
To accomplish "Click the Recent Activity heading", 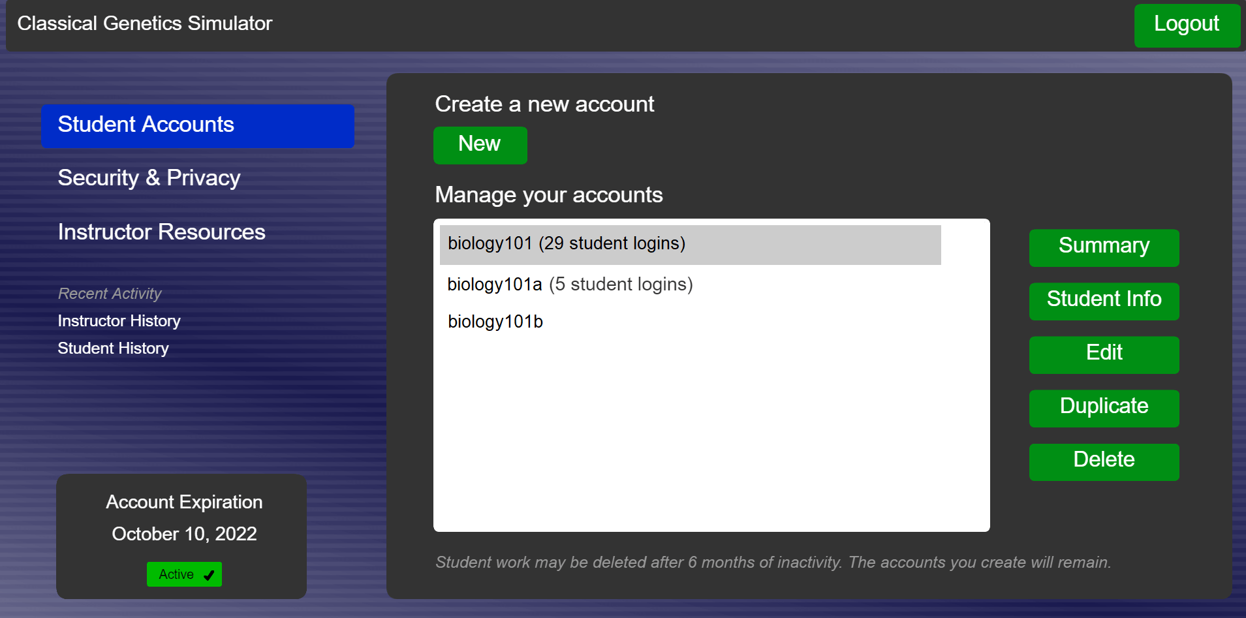I will coord(110,294).
